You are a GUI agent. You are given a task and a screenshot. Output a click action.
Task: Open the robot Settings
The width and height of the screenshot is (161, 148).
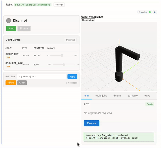[59, 5]
